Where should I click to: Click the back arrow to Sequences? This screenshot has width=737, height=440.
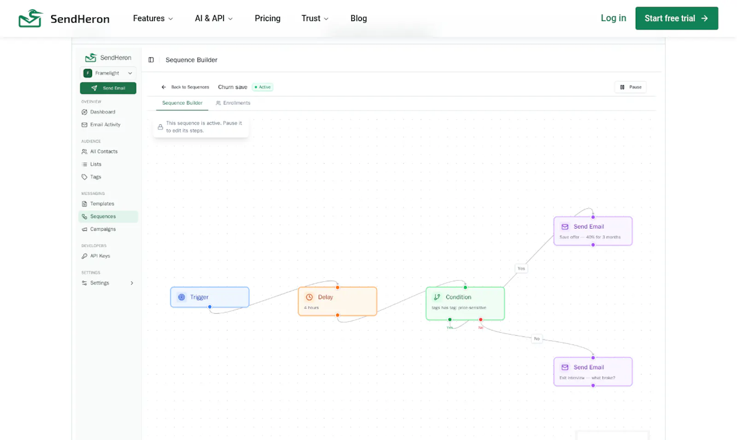(x=164, y=87)
